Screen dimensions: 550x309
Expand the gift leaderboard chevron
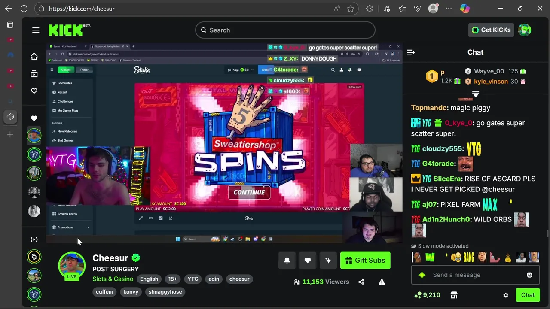coord(476,94)
